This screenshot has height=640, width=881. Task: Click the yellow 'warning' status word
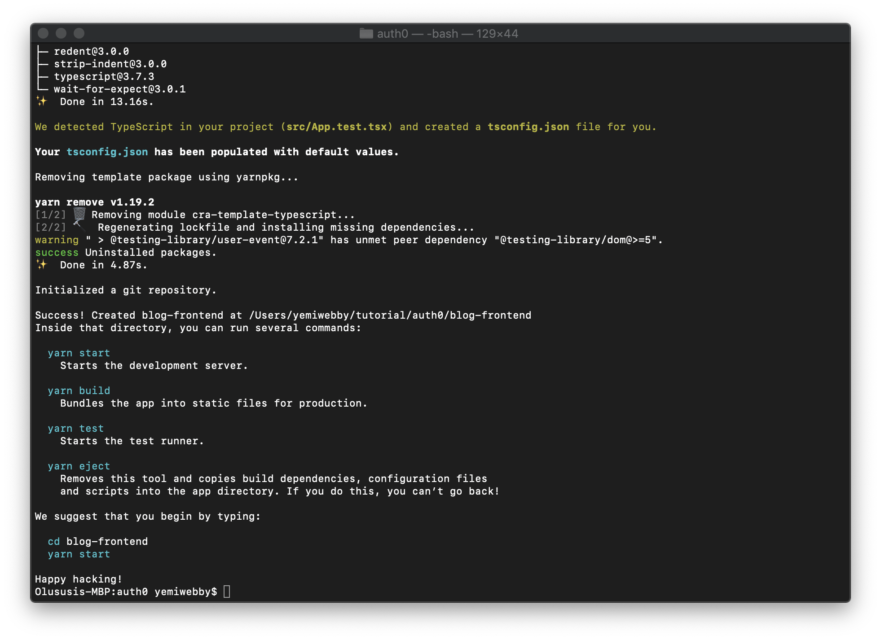click(x=57, y=240)
